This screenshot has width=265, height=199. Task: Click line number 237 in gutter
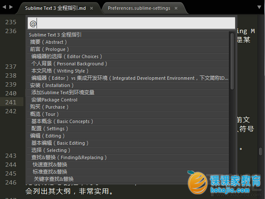pyautogui.click(x=11, y=67)
